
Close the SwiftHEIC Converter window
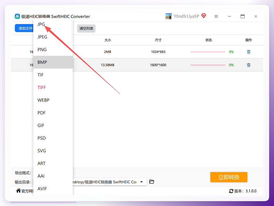point(256,16)
